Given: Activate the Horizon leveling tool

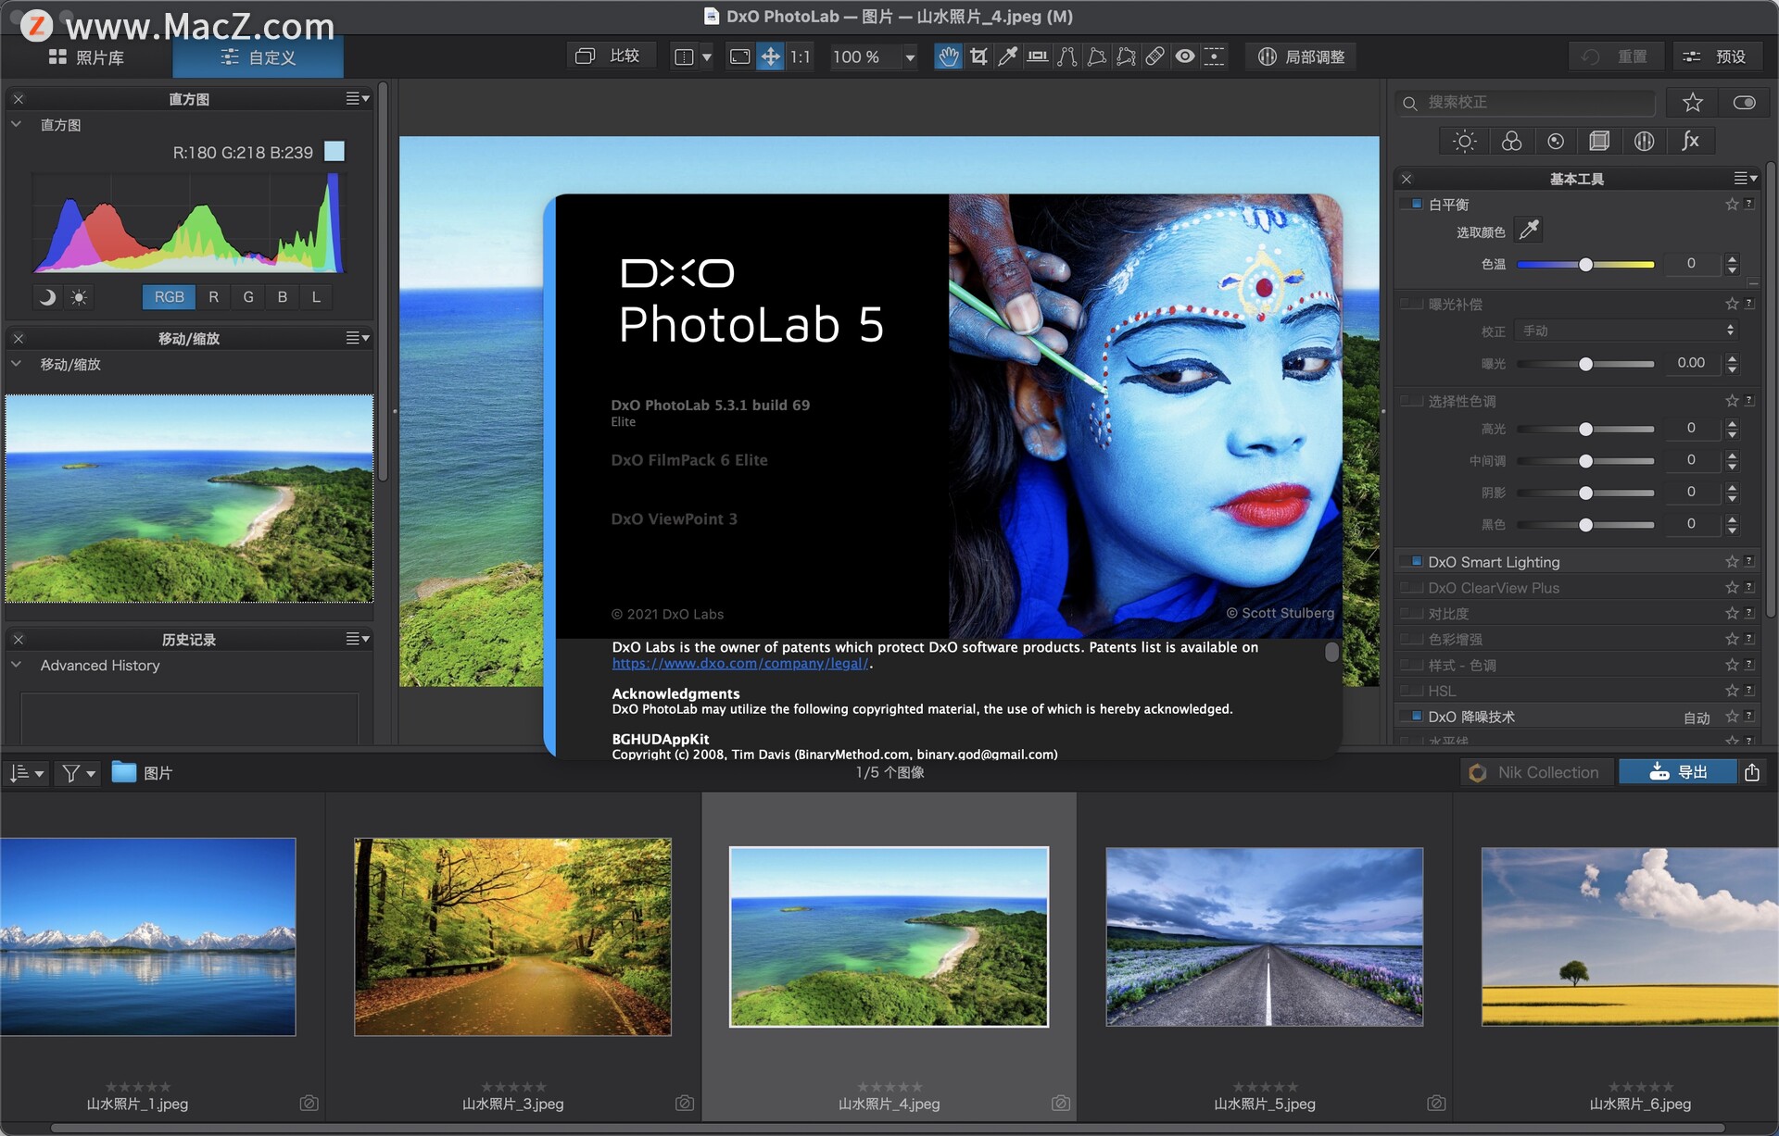Looking at the screenshot, I should click(1038, 57).
